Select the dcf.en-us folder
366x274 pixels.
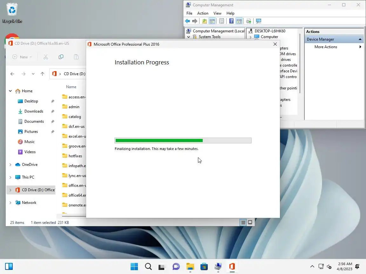click(x=76, y=126)
